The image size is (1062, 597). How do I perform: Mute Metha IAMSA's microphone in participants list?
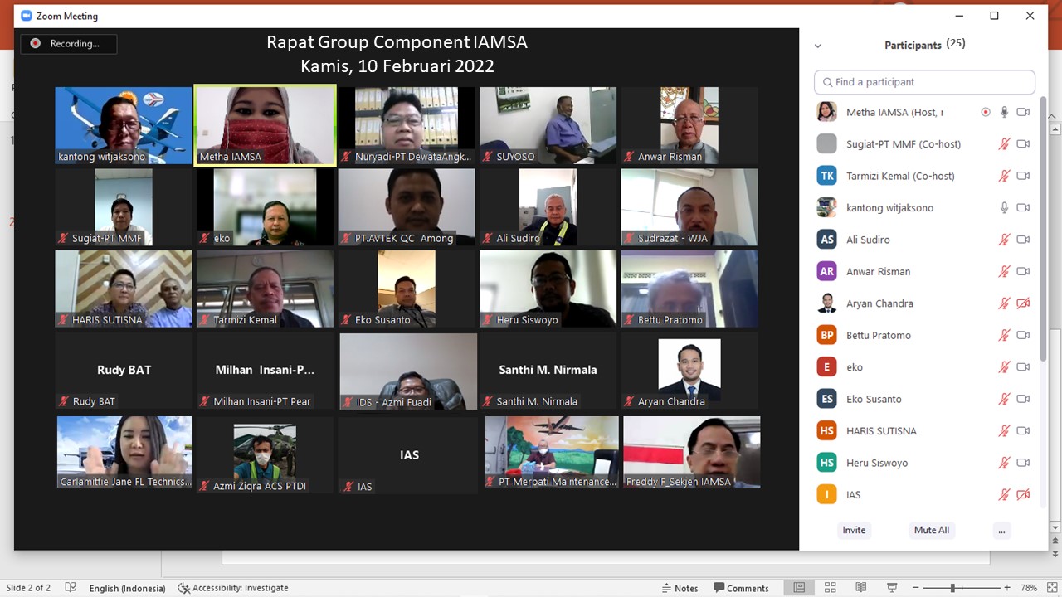tap(1004, 112)
